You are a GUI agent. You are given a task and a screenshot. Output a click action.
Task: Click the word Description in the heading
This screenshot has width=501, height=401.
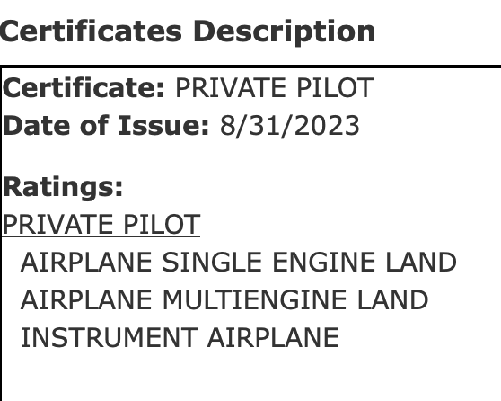(x=285, y=31)
